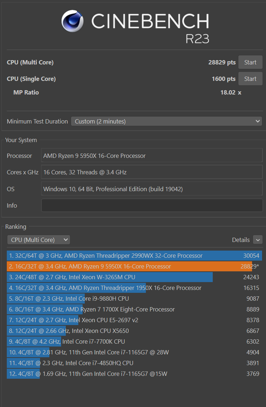Click the 16315 score in ranking
The width and height of the screenshot is (266, 407).
(x=251, y=288)
